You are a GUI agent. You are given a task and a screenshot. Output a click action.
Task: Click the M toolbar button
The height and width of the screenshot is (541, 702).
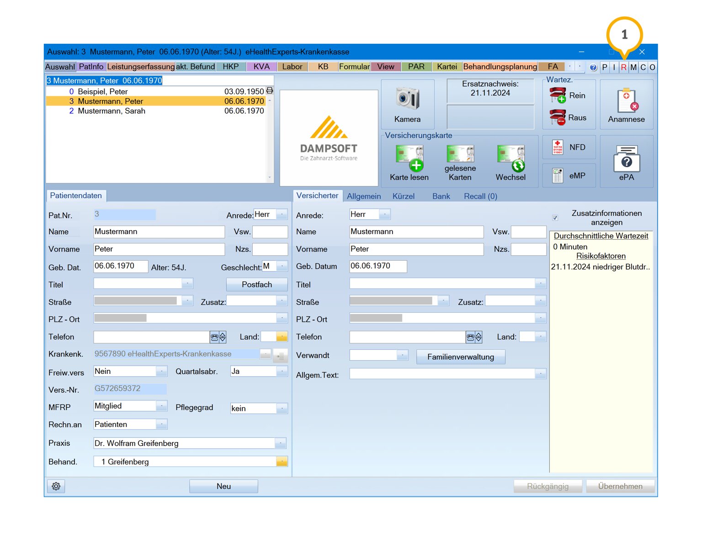[x=633, y=68]
